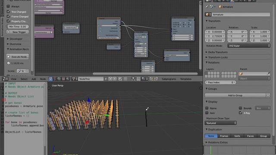Open the Select menu in node editor
The width and height of the screenshot is (276, 155).
coord(24,79)
